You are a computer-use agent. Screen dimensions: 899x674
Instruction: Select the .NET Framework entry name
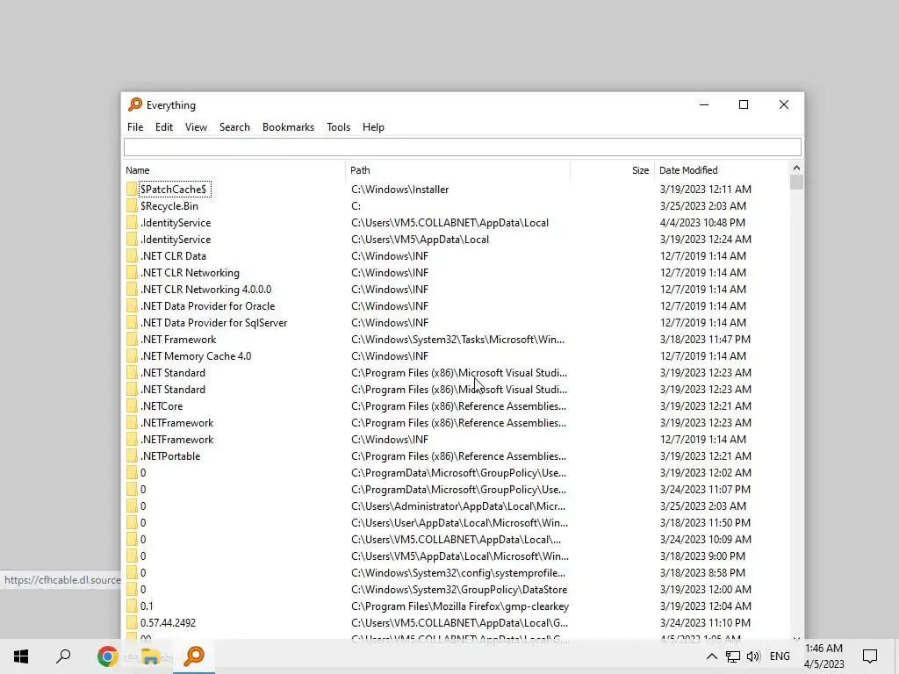pos(178,340)
